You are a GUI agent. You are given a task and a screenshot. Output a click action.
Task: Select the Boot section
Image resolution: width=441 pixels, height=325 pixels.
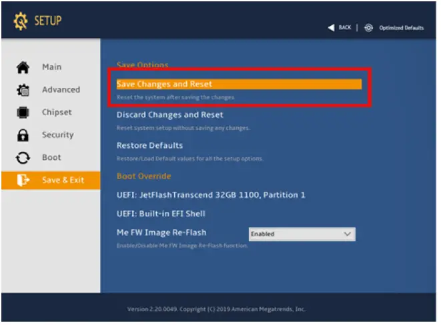tap(51, 157)
